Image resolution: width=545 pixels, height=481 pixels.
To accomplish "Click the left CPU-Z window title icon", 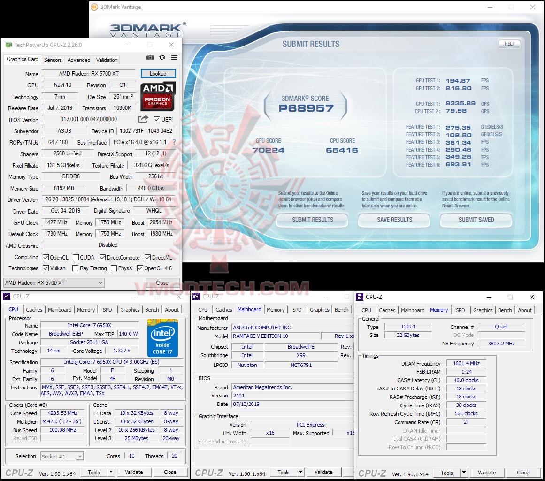I will 7,297.
